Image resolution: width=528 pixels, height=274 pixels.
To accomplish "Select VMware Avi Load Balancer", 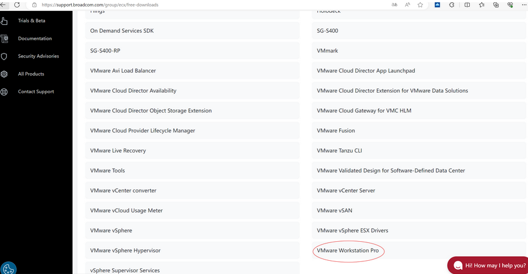I will [192, 70].
